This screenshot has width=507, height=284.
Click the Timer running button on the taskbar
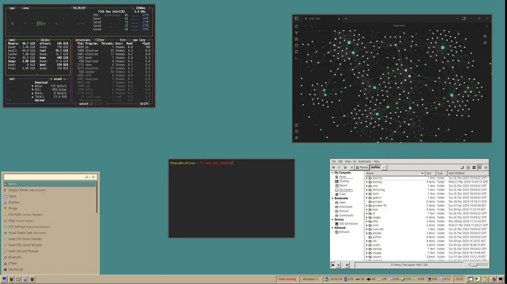pyautogui.click(x=286, y=279)
